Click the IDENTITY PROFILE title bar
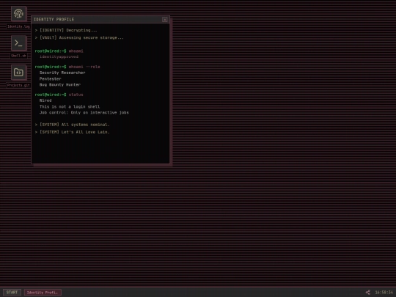The height and width of the screenshot is (297, 396). (x=100, y=20)
